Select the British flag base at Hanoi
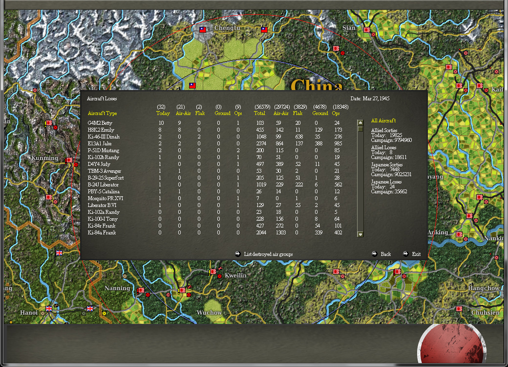The image size is (508, 367). coord(49,309)
